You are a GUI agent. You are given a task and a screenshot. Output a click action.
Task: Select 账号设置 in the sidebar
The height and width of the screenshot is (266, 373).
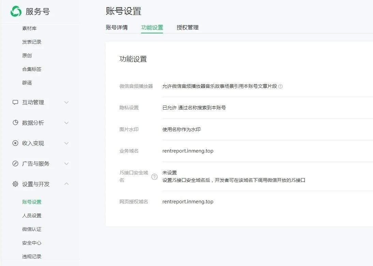pyautogui.click(x=32, y=202)
